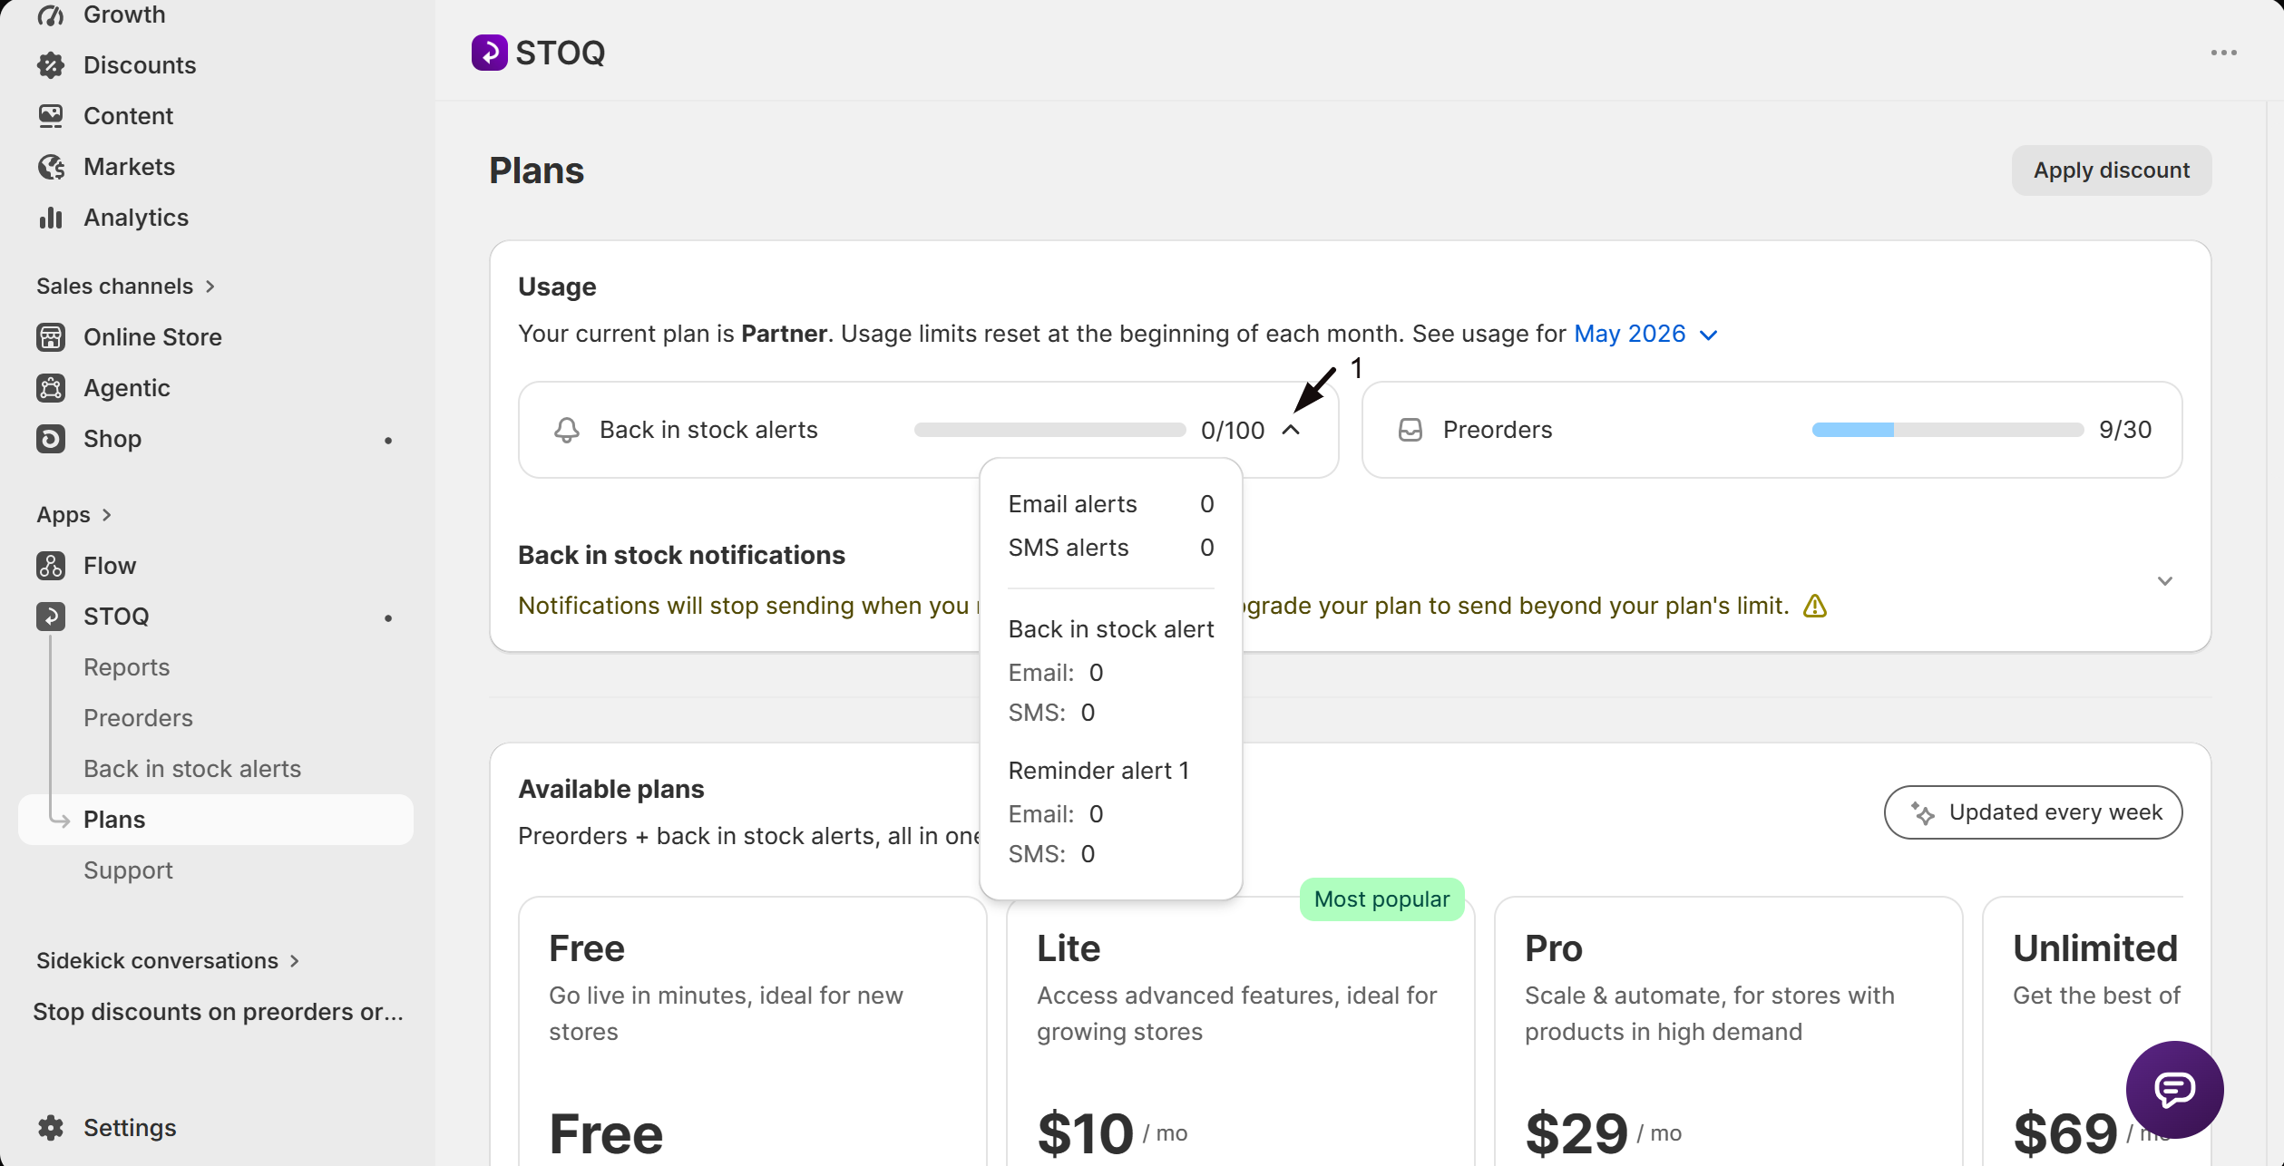This screenshot has height=1166, width=2284.
Task: Select the Free plan card
Action: pyautogui.click(x=752, y=1032)
